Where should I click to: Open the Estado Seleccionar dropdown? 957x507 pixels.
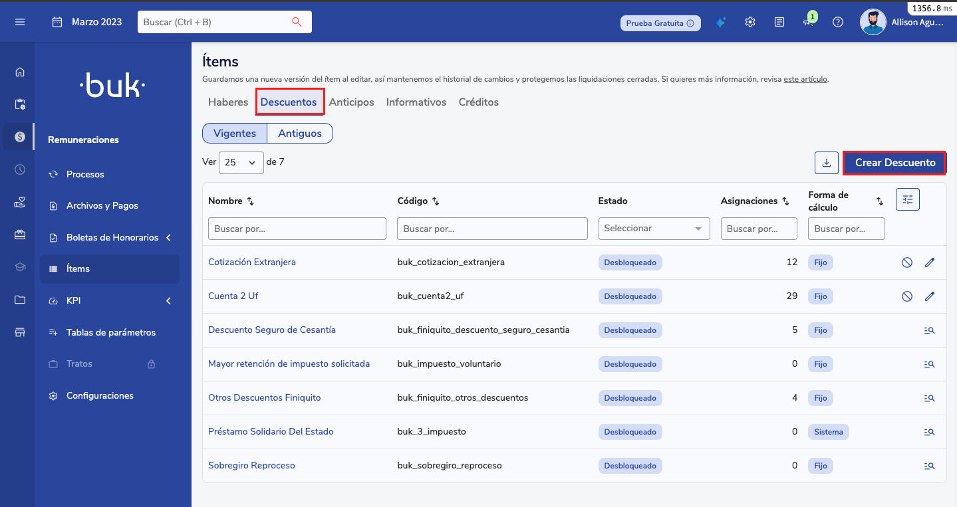[654, 229]
